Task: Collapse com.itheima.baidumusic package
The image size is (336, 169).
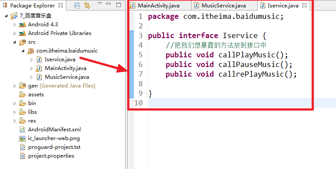Action: 23,51
